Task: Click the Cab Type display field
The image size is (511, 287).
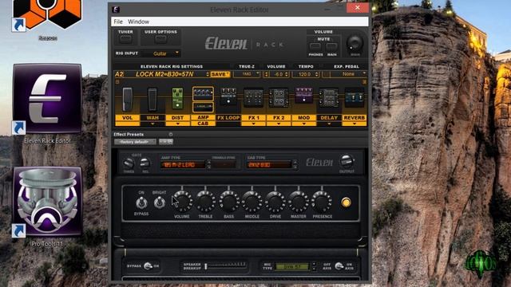Action: [269, 165]
